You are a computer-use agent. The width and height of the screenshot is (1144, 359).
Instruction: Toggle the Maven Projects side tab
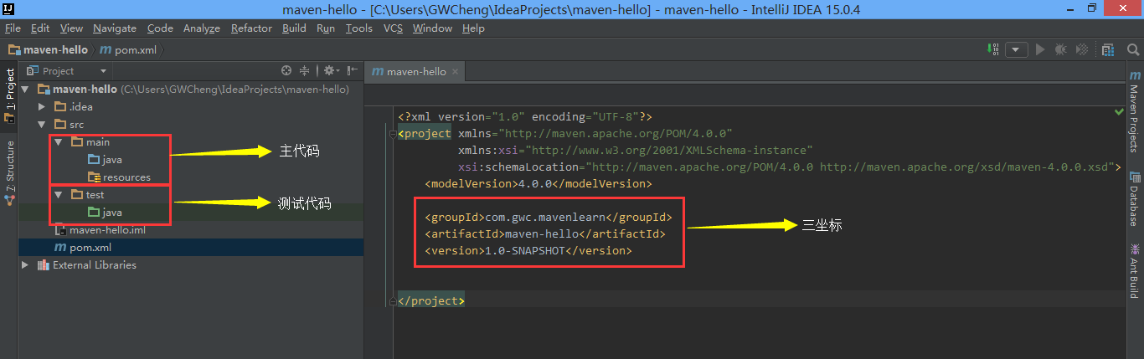click(1134, 110)
